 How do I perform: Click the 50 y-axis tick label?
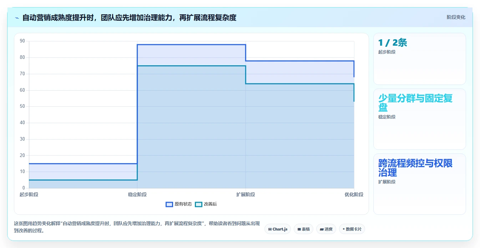coord(22,106)
